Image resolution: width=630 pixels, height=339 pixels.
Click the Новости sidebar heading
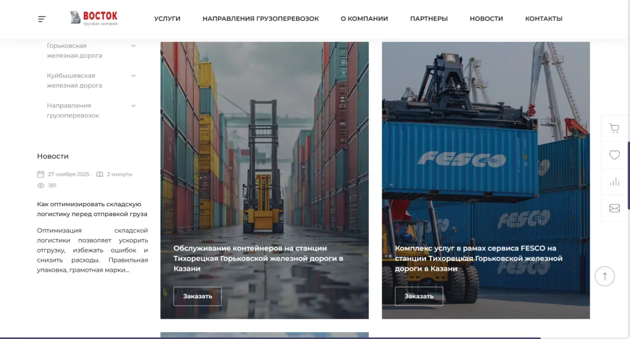[53, 156]
